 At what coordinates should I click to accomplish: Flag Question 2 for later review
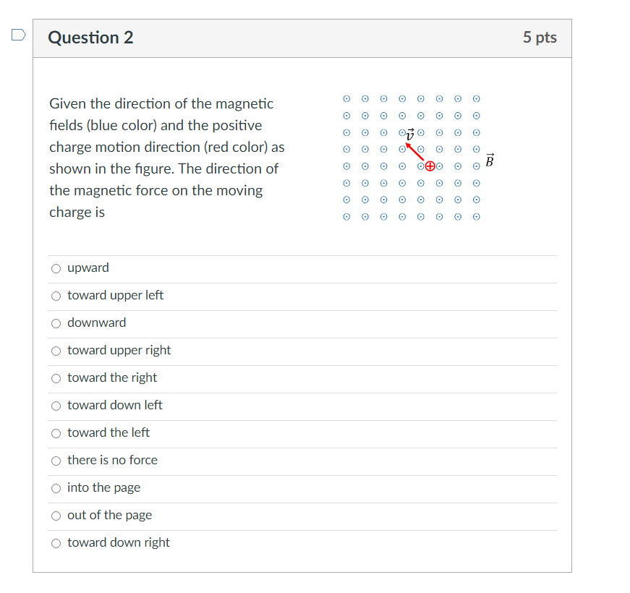click(x=17, y=33)
